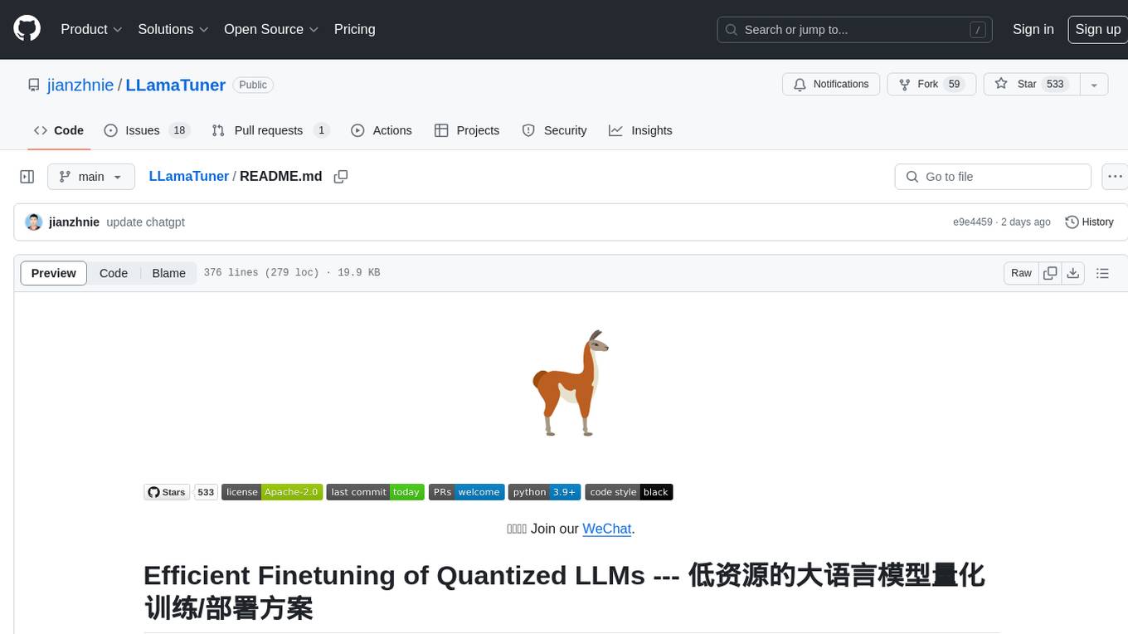The image size is (1128, 634).
Task: Open the GitHub homepage logo
Action: tap(27, 29)
